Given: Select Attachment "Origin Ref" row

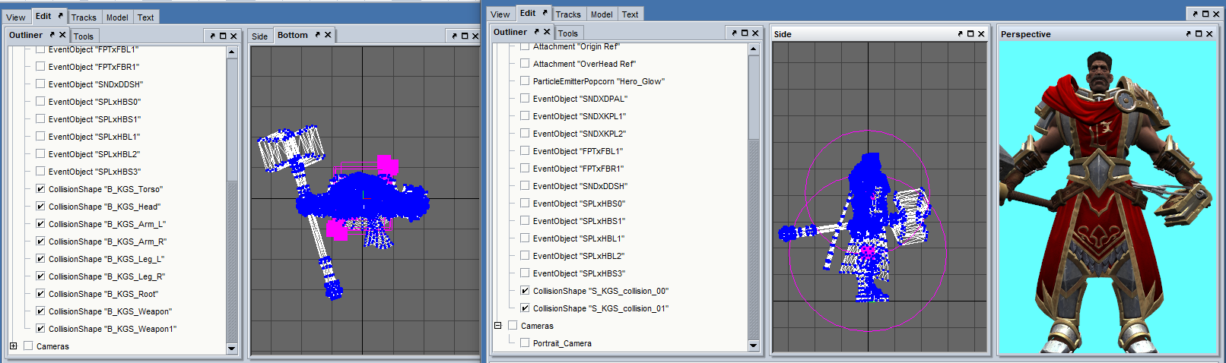Looking at the screenshot, I should 576,47.
